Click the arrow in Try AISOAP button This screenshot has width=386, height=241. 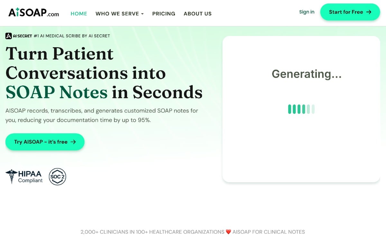pyautogui.click(x=73, y=142)
